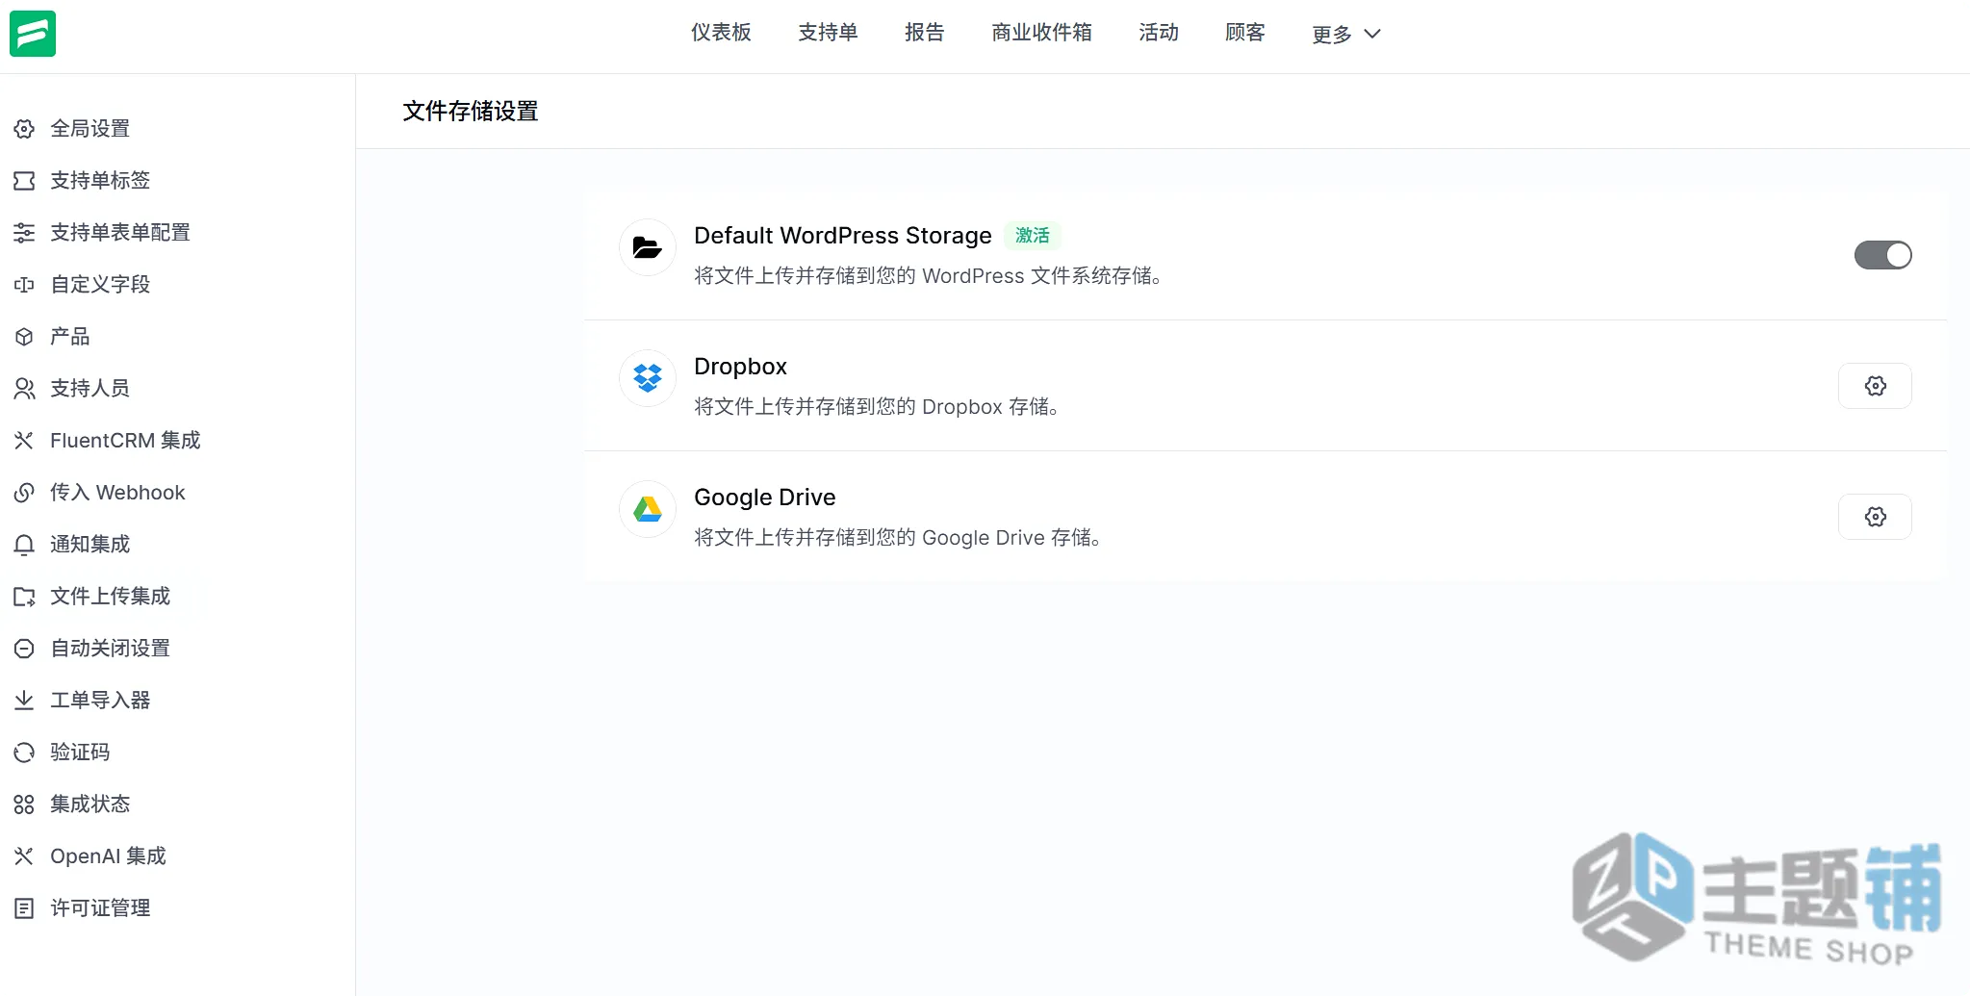Click the ticket icon beside 支持单标签

click(x=24, y=181)
